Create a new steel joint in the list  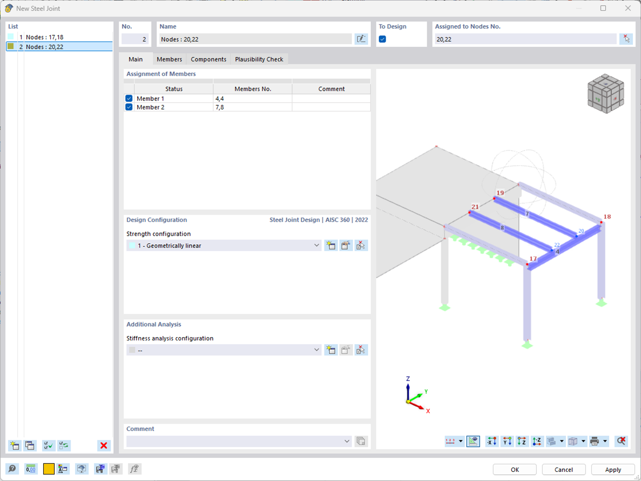pyautogui.click(x=14, y=445)
